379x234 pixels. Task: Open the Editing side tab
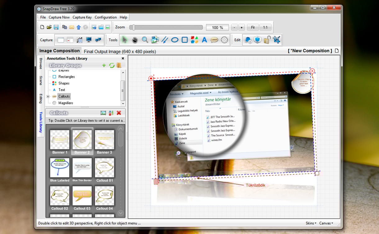click(x=41, y=99)
